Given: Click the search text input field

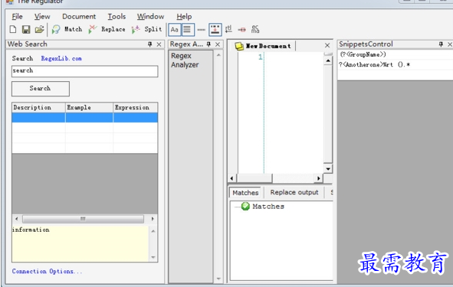Looking at the screenshot, I should (x=84, y=71).
